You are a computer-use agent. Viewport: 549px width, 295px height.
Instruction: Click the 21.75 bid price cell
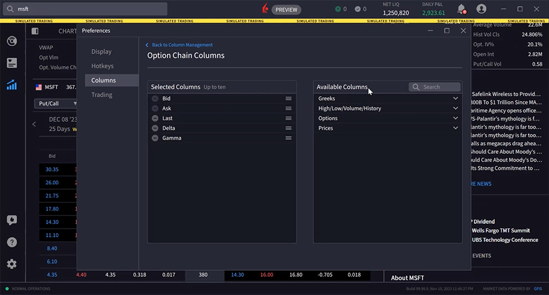point(52,196)
